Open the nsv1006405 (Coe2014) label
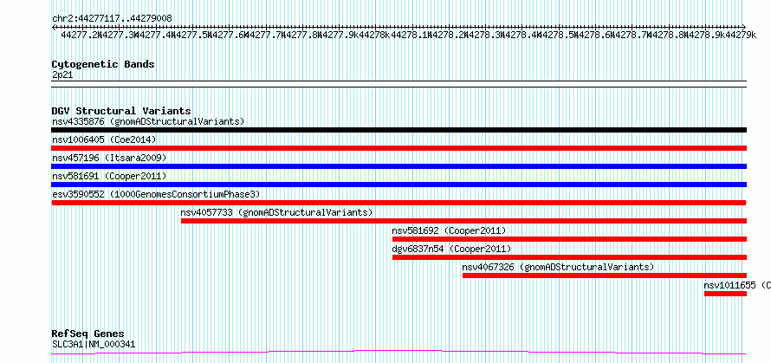 coord(104,139)
